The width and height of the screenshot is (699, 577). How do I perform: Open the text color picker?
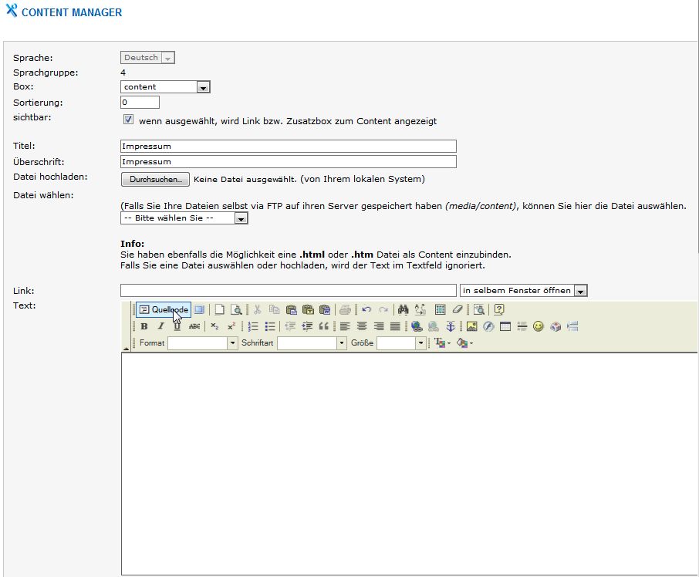pyautogui.click(x=442, y=343)
